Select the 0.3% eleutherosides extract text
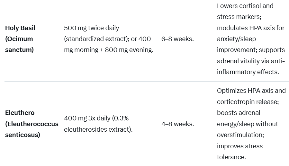Screen dimensions: 289x166 point(98,124)
